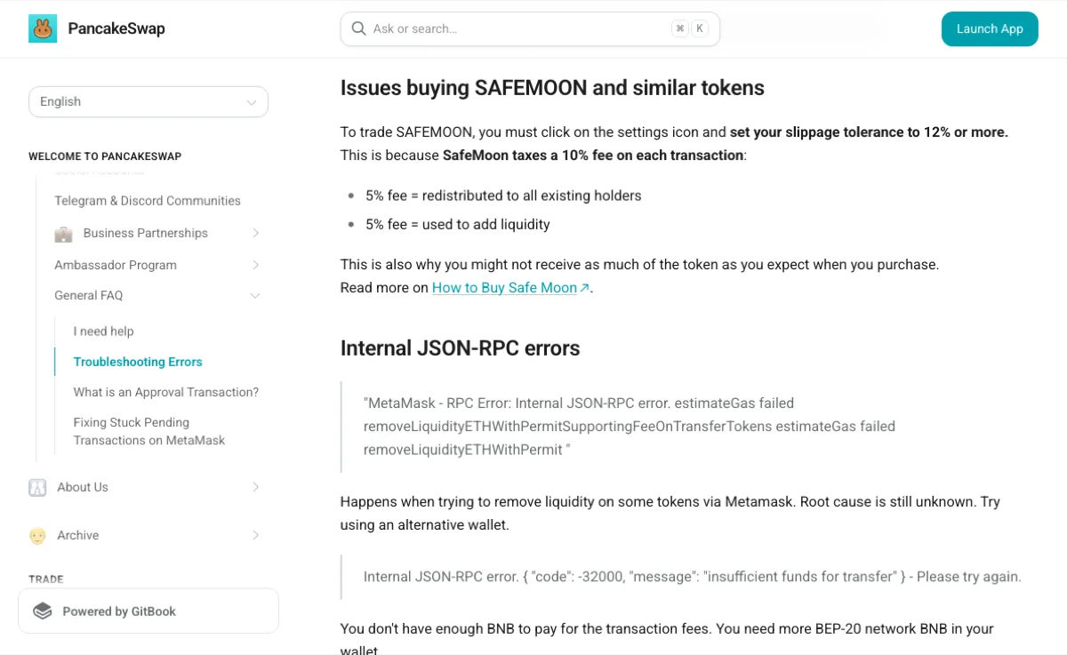The height and width of the screenshot is (655, 1067).
Task: Expand the Ambassador Program chevron
Action: coord(255,265)
